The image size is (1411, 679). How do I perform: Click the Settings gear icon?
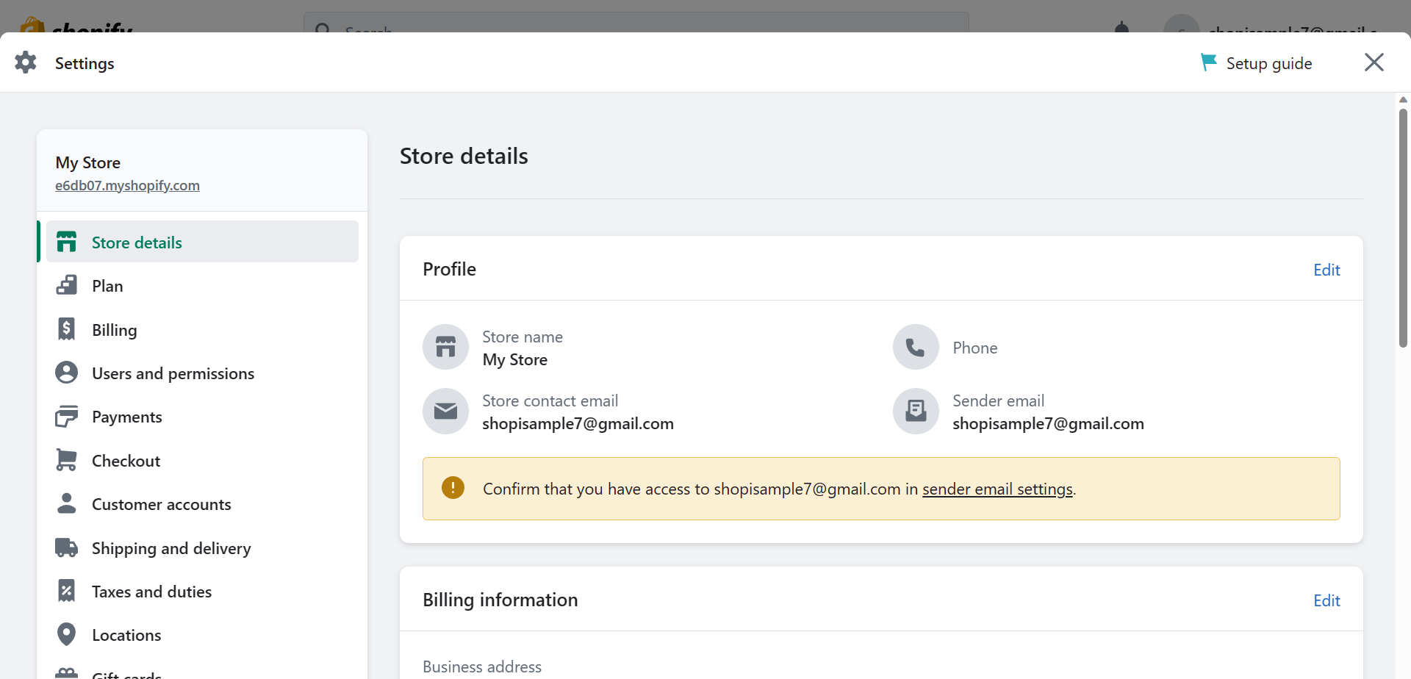26,62
